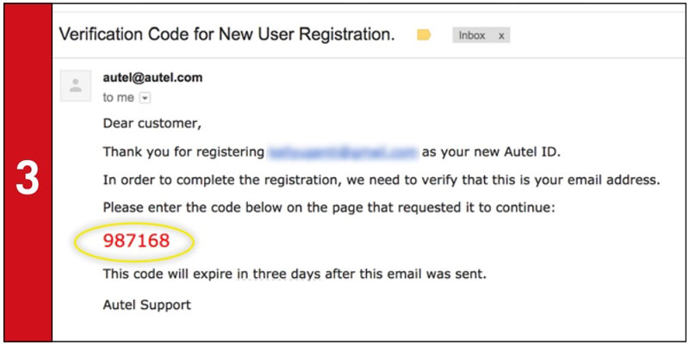Click the "to me" recipient text

click(x=118, y=97)
